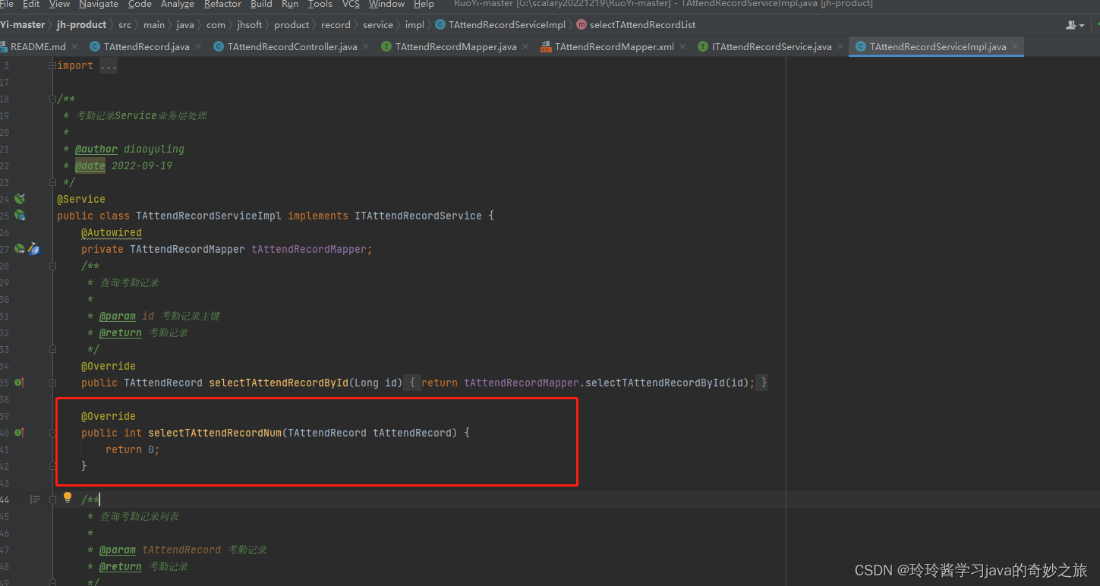This screenshot has height=586, width=1100.
Task: Close the TAttendRecordMapper.xml tab
Action: [683, 47]
